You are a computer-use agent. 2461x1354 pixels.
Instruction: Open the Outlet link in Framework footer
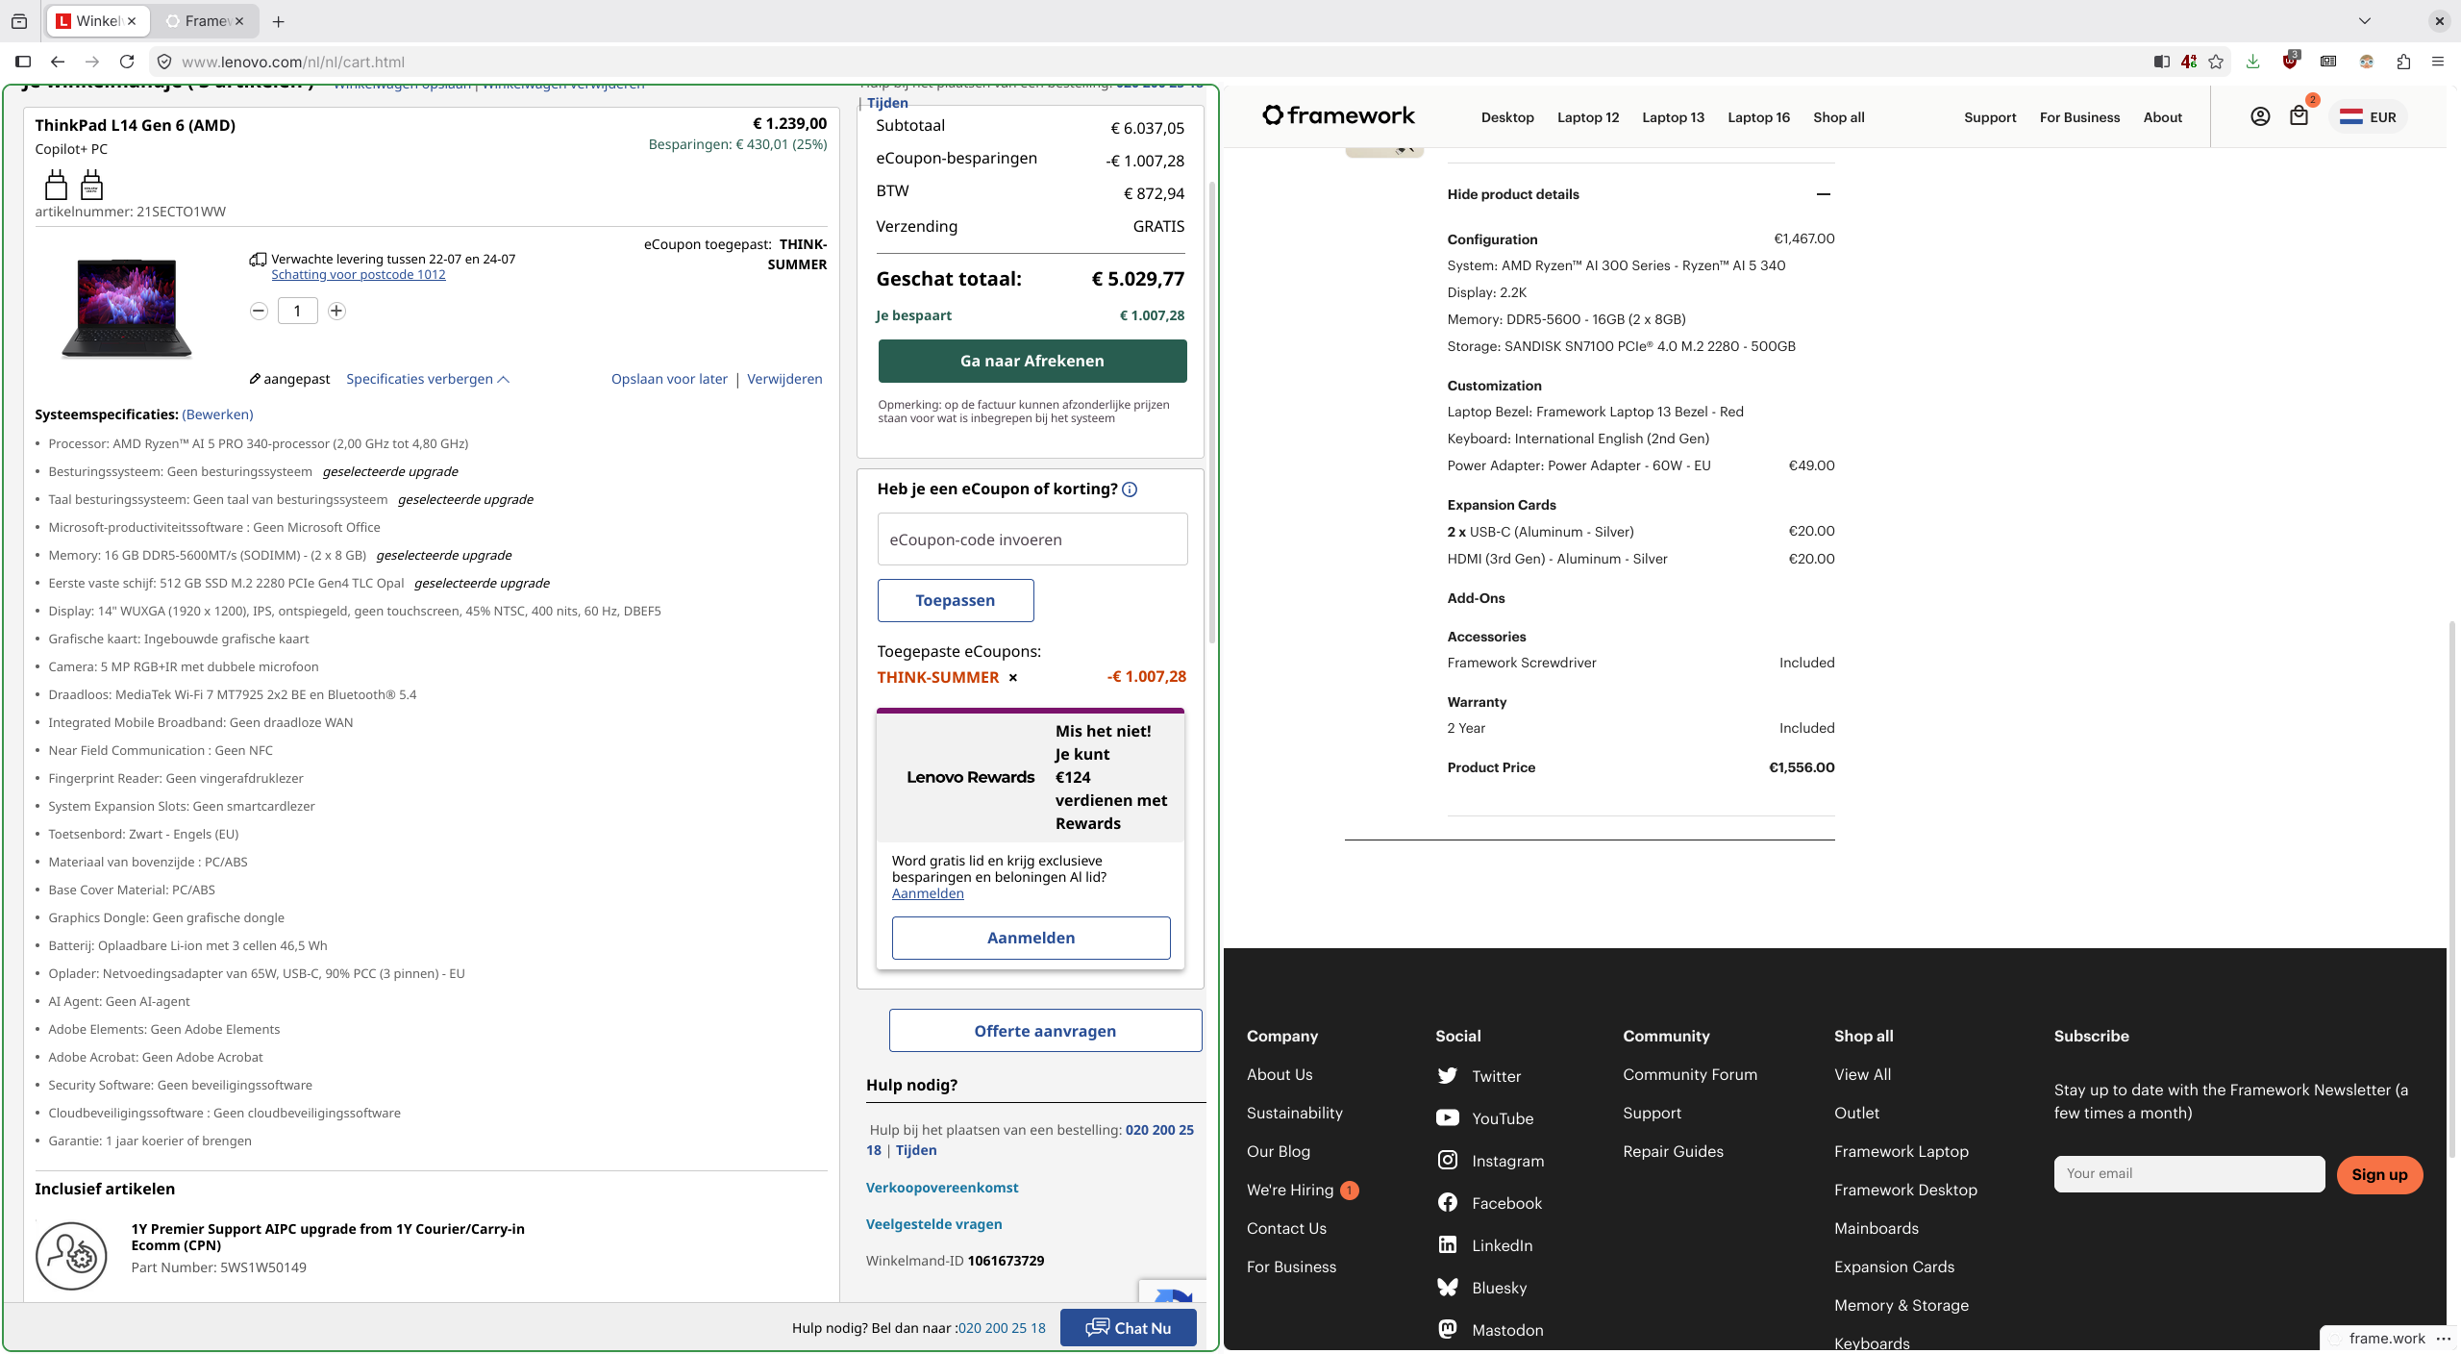(x=1856, y=1114)
